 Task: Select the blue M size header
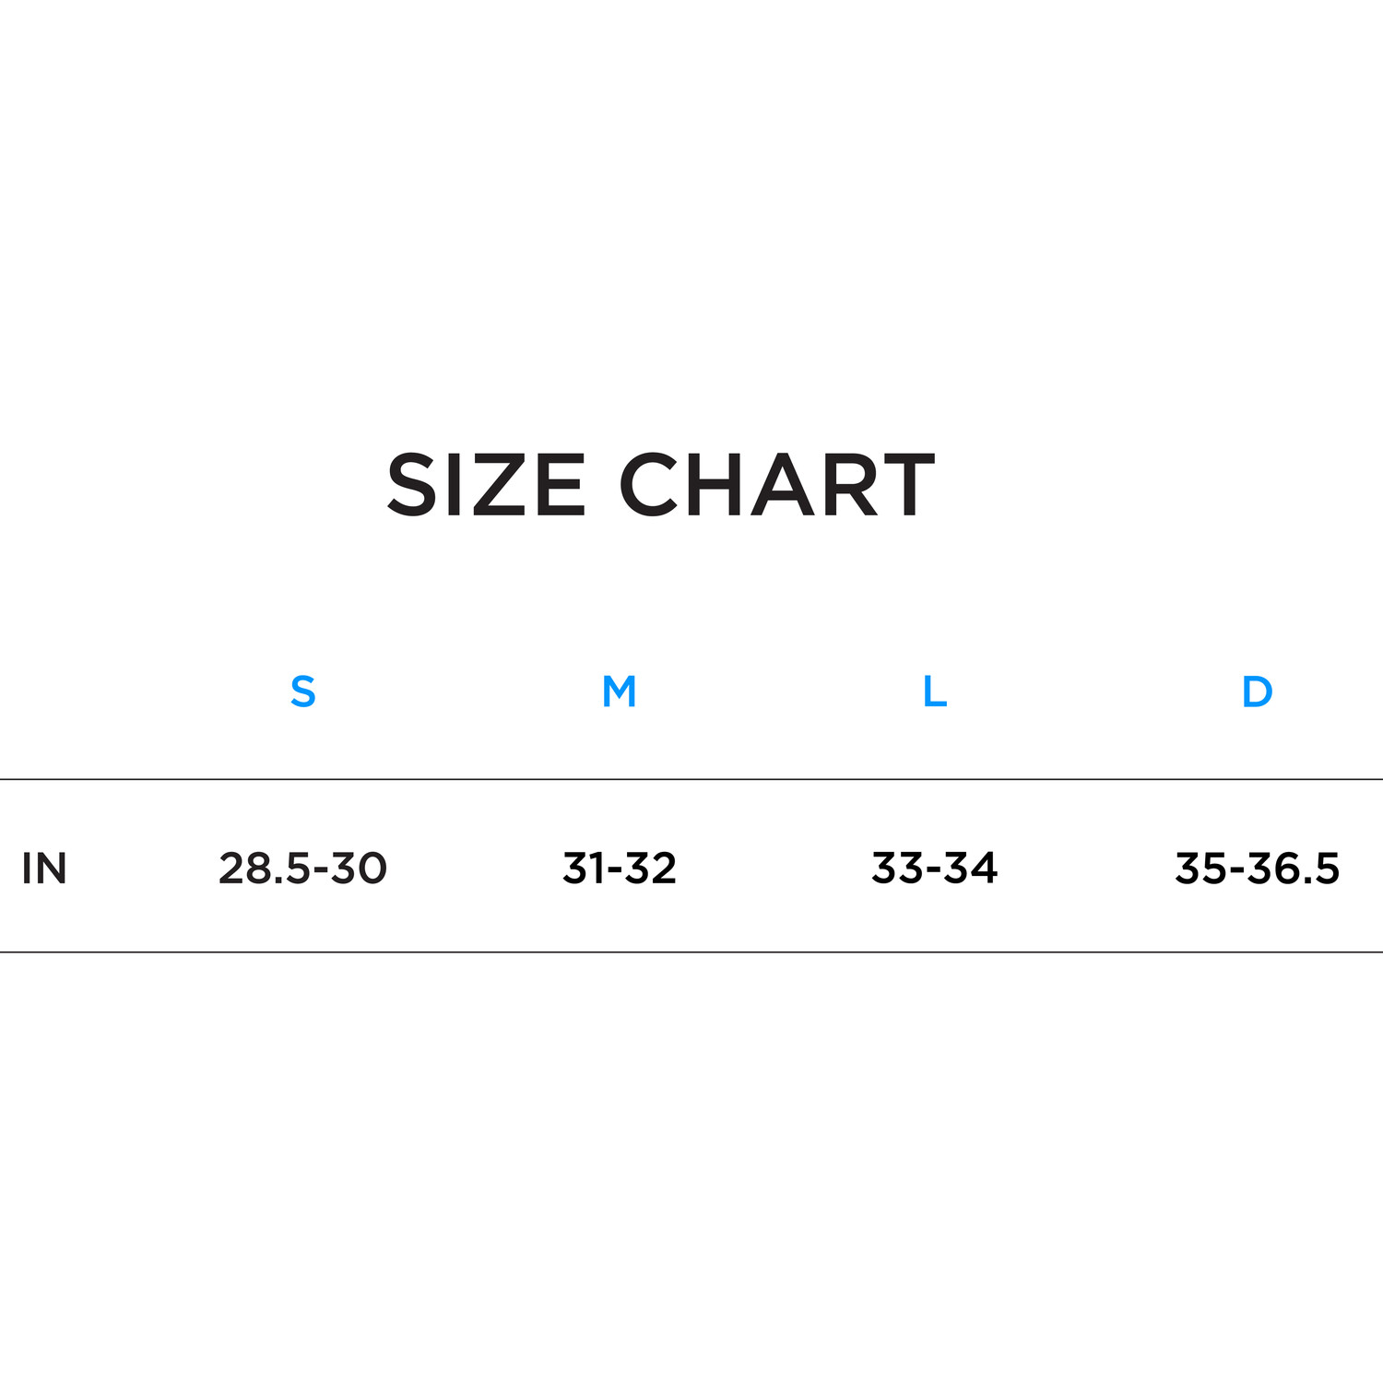(619, 691)
